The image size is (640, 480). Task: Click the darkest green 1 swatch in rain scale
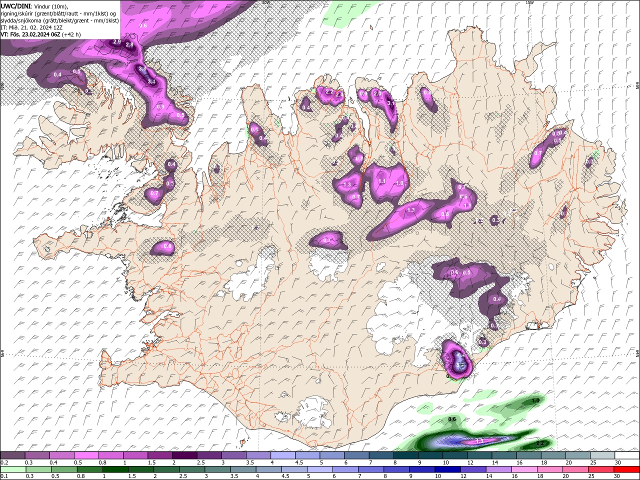[115, 469]
